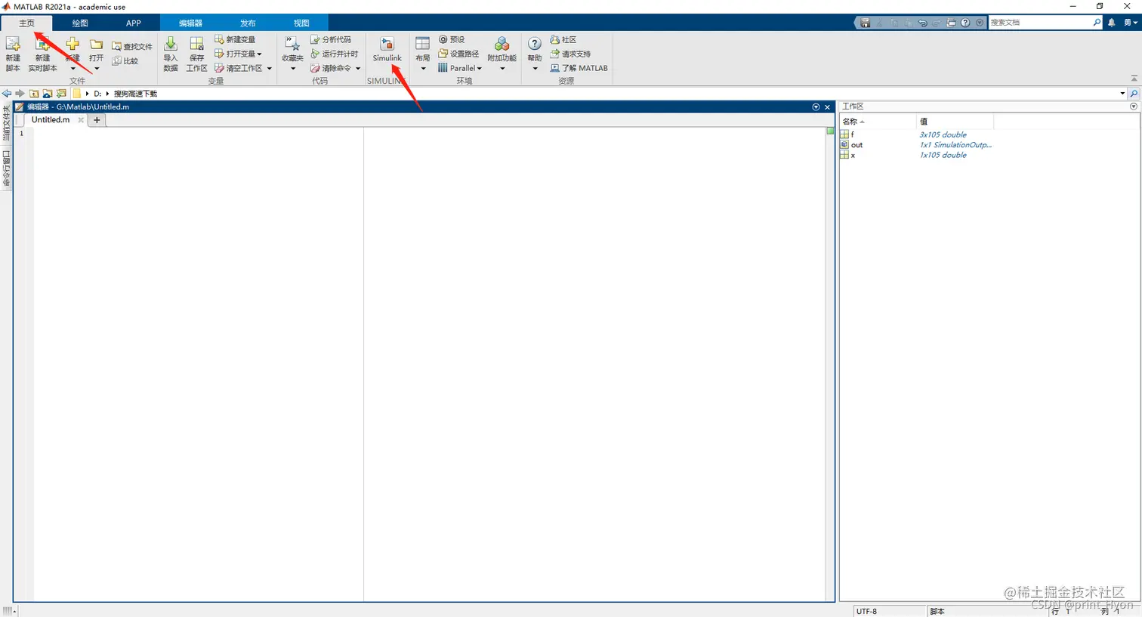Open the 清除命令 dropdown arrow
The image size is (1142, 617).
[358, 68]
